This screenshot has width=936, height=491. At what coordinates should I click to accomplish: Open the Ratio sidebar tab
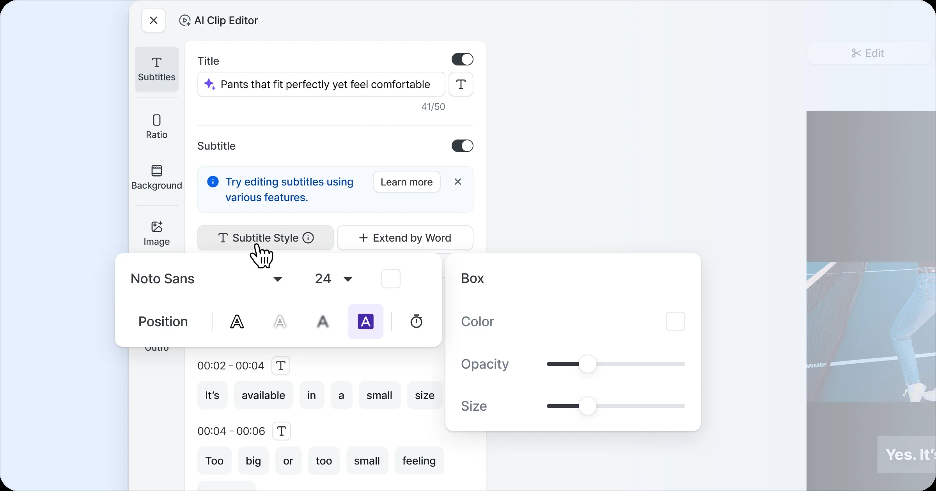tap(157, 127)
